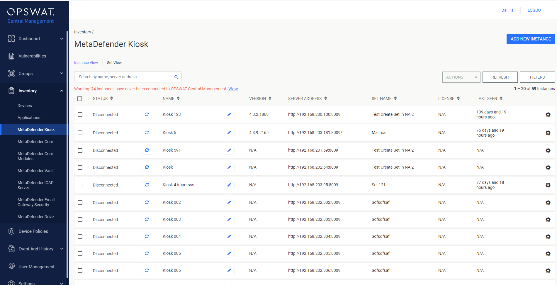Viewport: 557px width, 285px height.
Task: Sort by License column
Action: 458,99
